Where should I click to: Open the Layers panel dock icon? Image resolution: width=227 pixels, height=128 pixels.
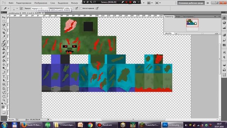point(224,65)
